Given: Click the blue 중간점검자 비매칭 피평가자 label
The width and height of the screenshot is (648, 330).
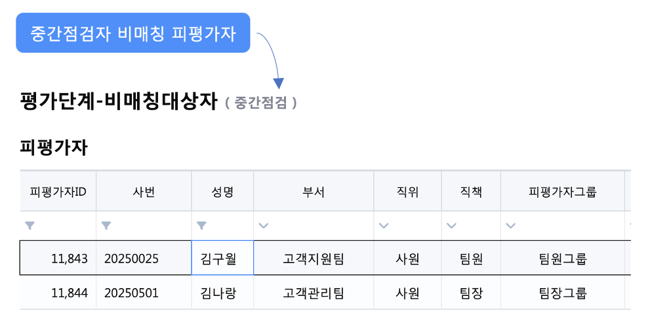Looking at the screenshot, I should [133, 33].
